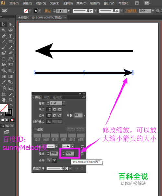Choose round cap in 端点 row
Screen dimensions: 162x196
click(54, 110)
